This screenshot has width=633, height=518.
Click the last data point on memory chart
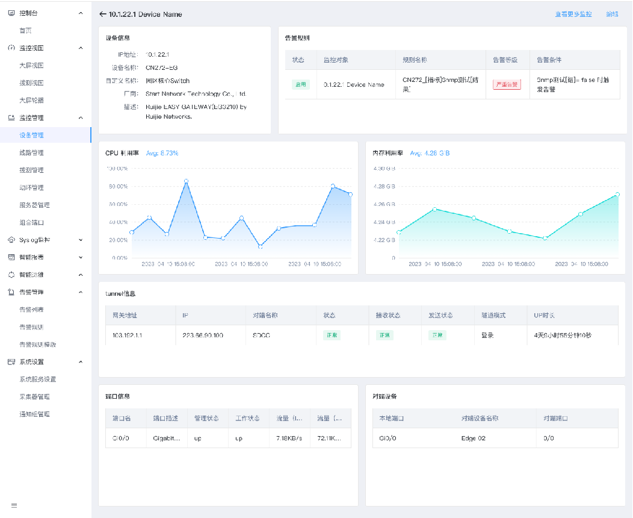click(618, 195)
